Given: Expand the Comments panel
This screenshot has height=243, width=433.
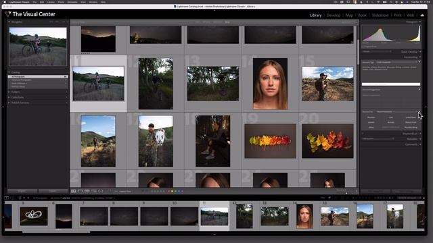Looking at the screenshot, I should 420,144.
